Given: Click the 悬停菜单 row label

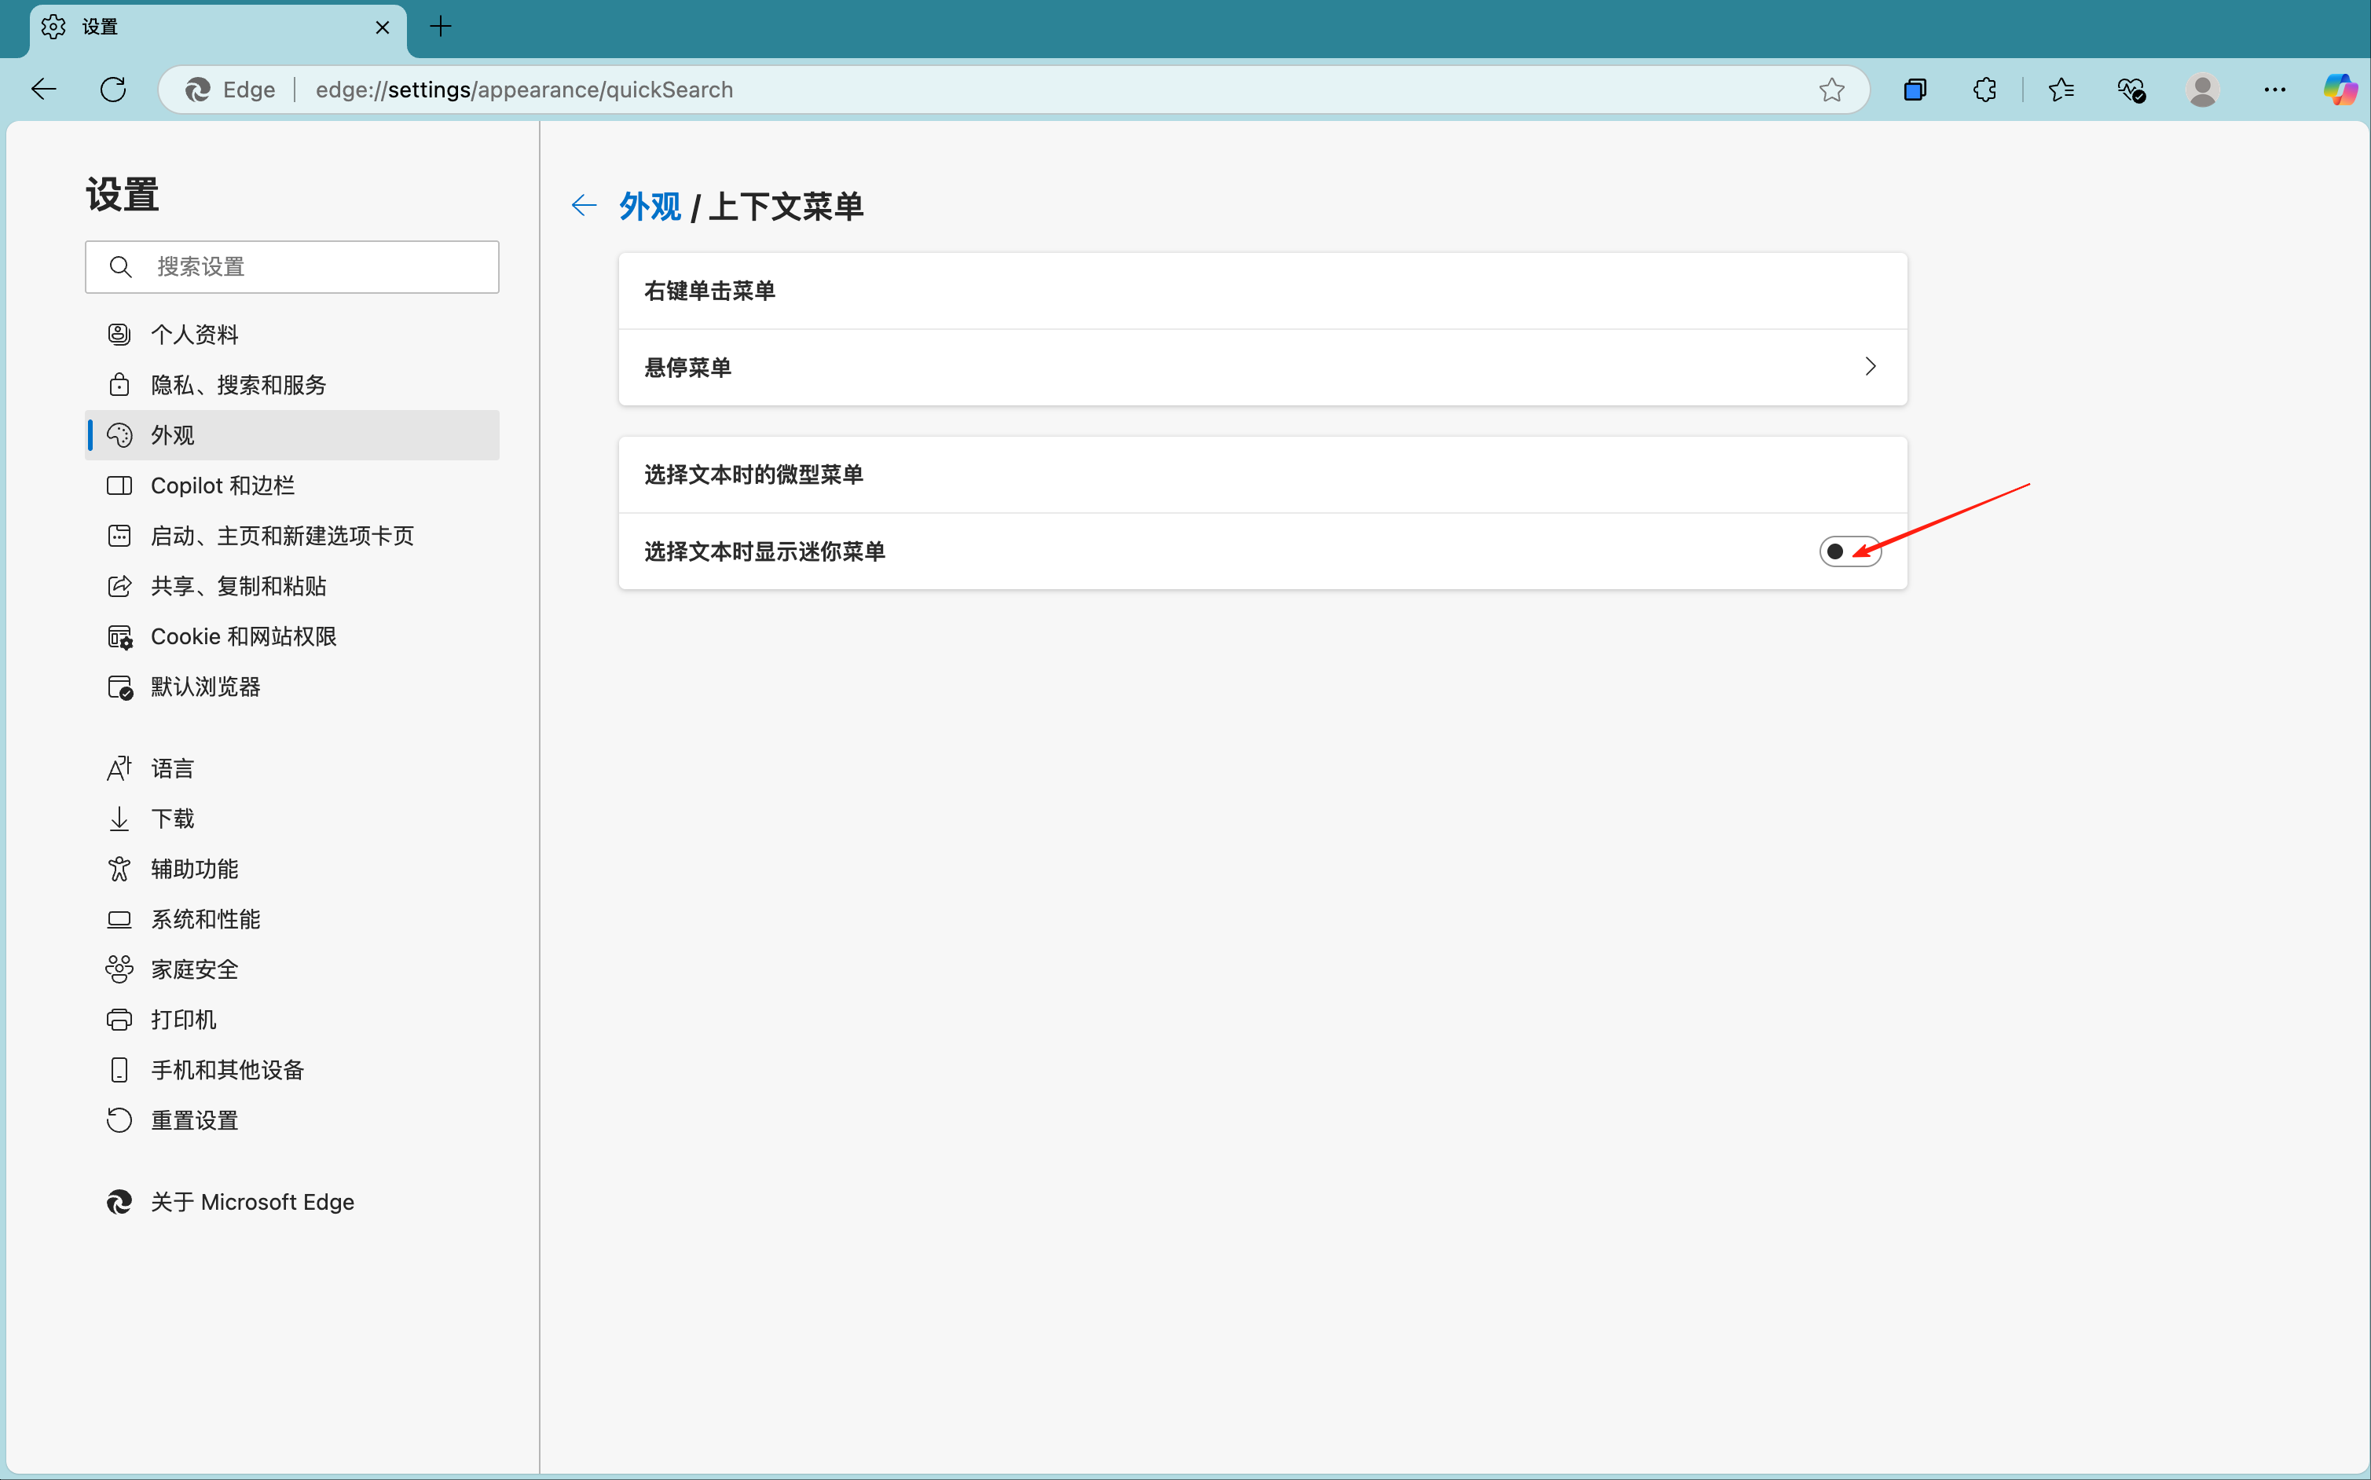Looking at the screenshot, I should coord(688,367).
